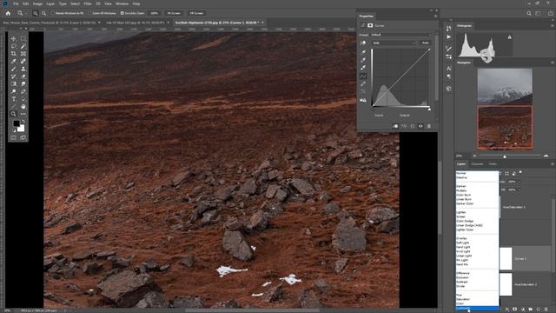Delete the Curves adjustment layer from Properties
The image size is (556, 313).
pyautogui.click(x=428, y=126)
